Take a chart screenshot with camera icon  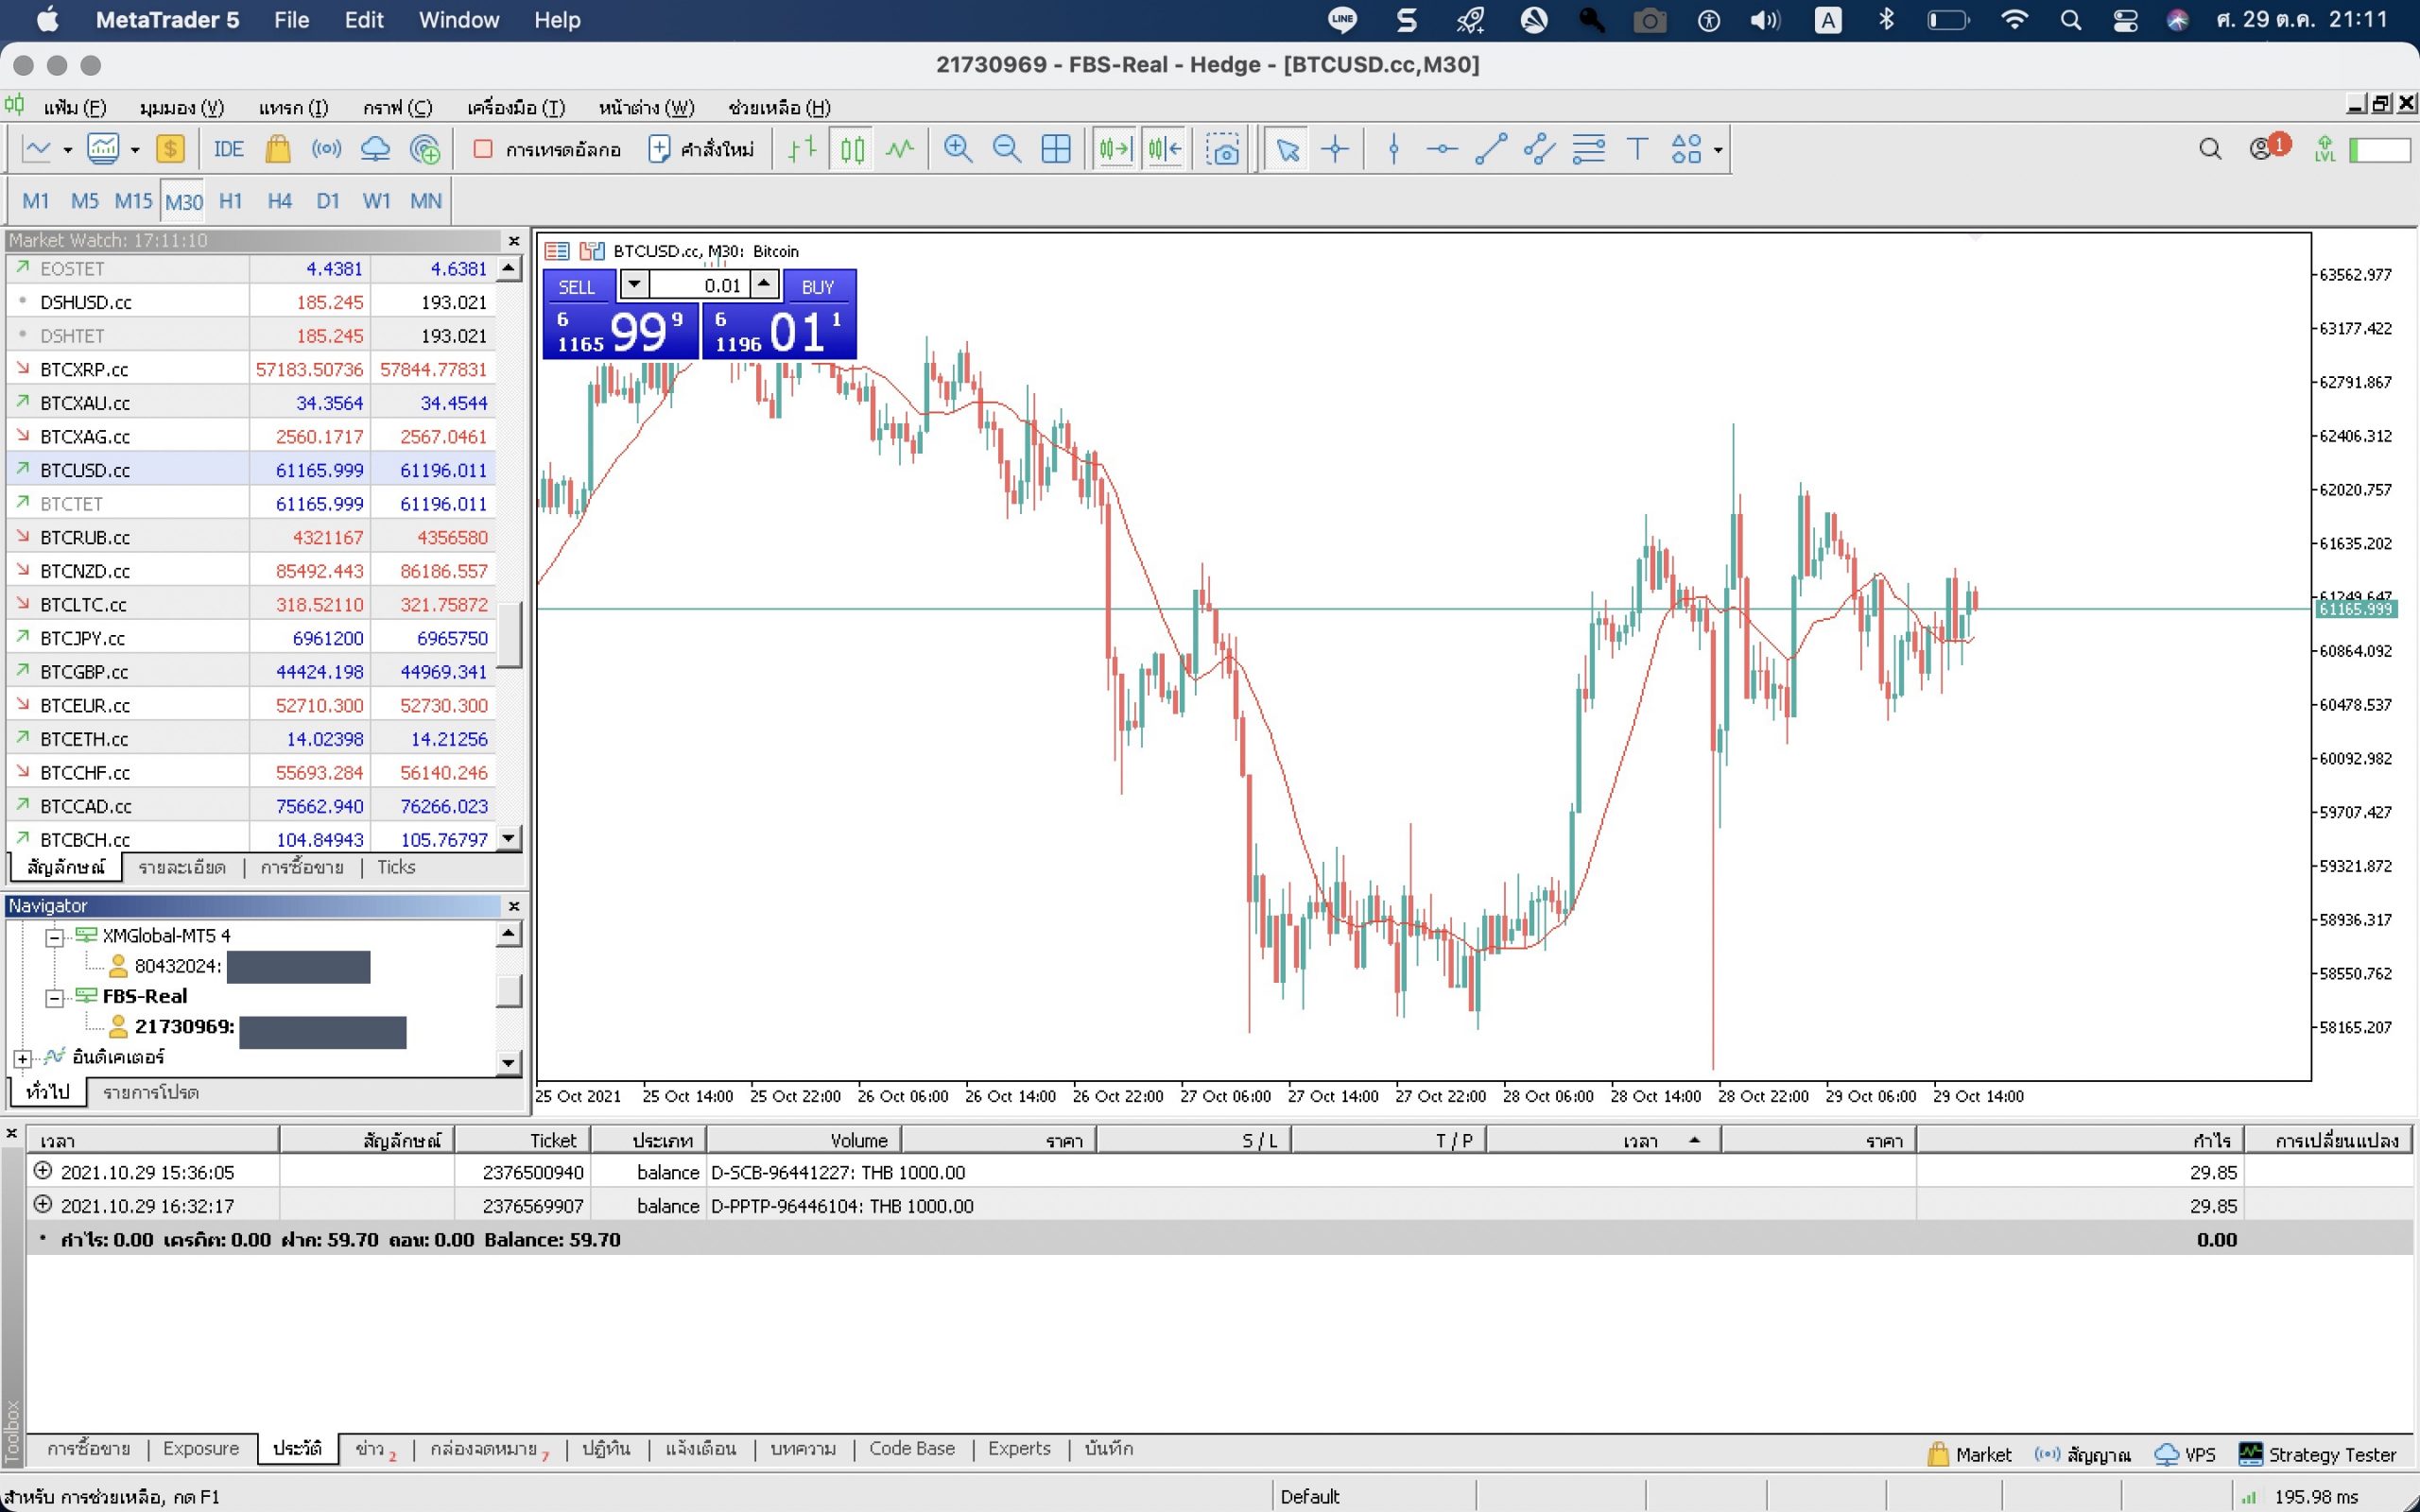coord(1222,150)
